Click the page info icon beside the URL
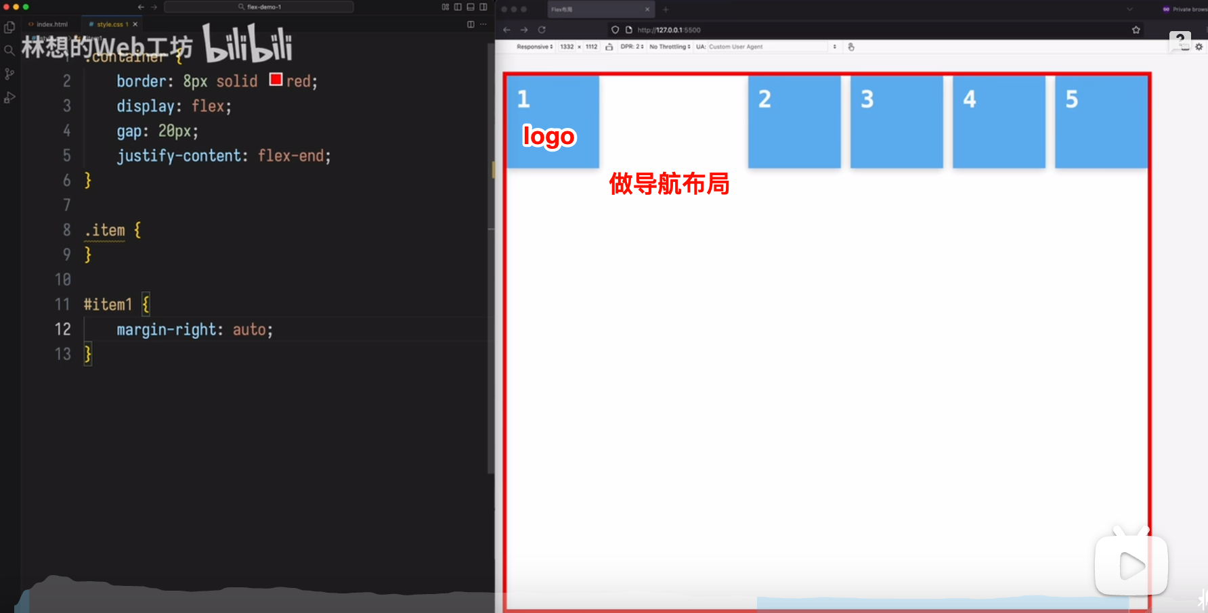This screenshot has height=613, width=1208. pos(628,30)
